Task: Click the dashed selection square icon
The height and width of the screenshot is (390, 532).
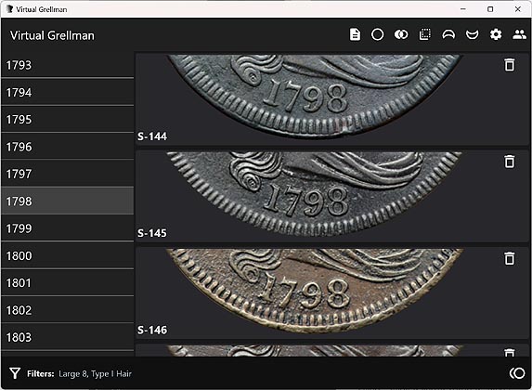Action: tap(425, 34)
